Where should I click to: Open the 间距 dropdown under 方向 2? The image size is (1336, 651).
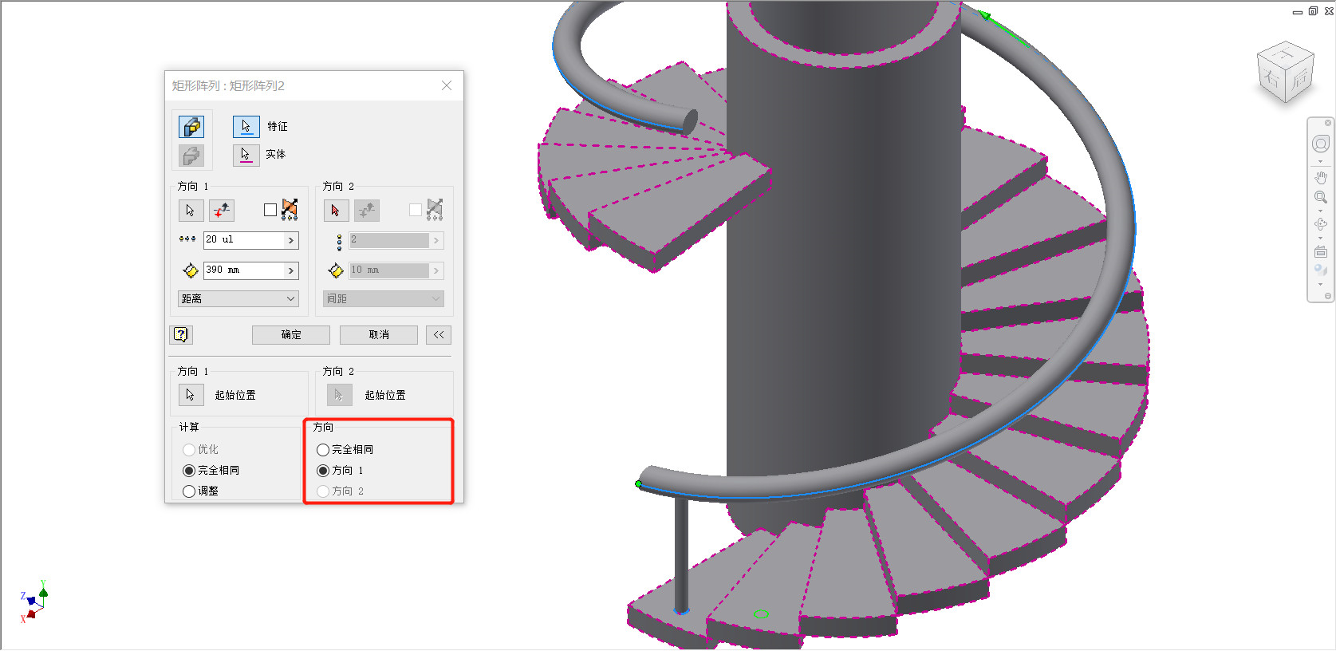coord(383,298)
